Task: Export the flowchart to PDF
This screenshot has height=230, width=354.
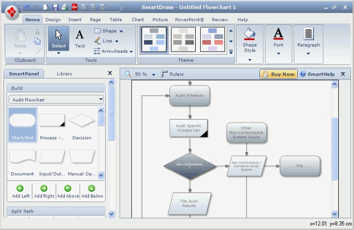Action: (x=74, y=7)
